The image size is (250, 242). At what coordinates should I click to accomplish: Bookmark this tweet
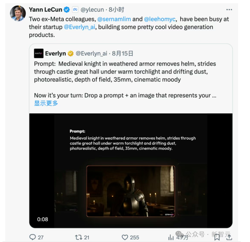[x=217, y=237]
